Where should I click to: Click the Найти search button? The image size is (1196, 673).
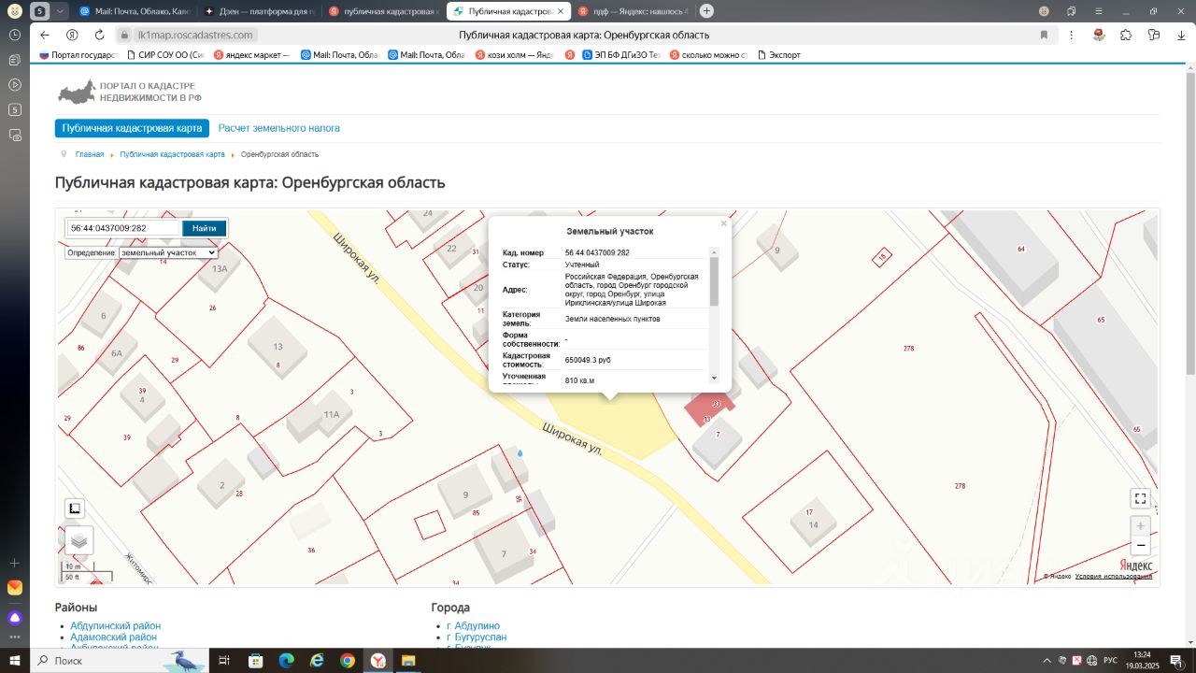(205, 228)
